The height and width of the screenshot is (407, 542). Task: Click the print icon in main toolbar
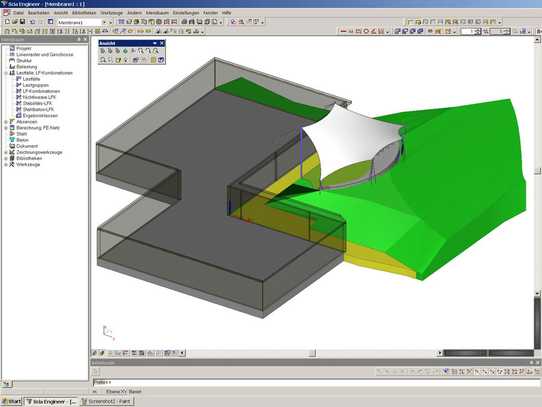pos(185,22)
